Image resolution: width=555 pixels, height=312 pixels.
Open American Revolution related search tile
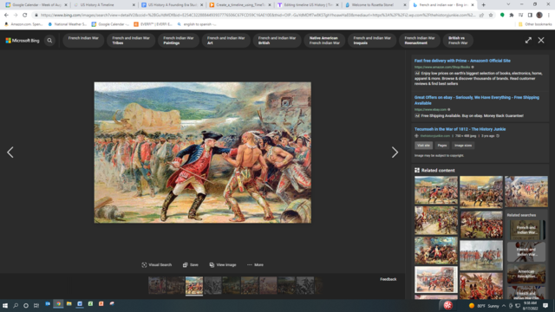click(x=526, y=274)
